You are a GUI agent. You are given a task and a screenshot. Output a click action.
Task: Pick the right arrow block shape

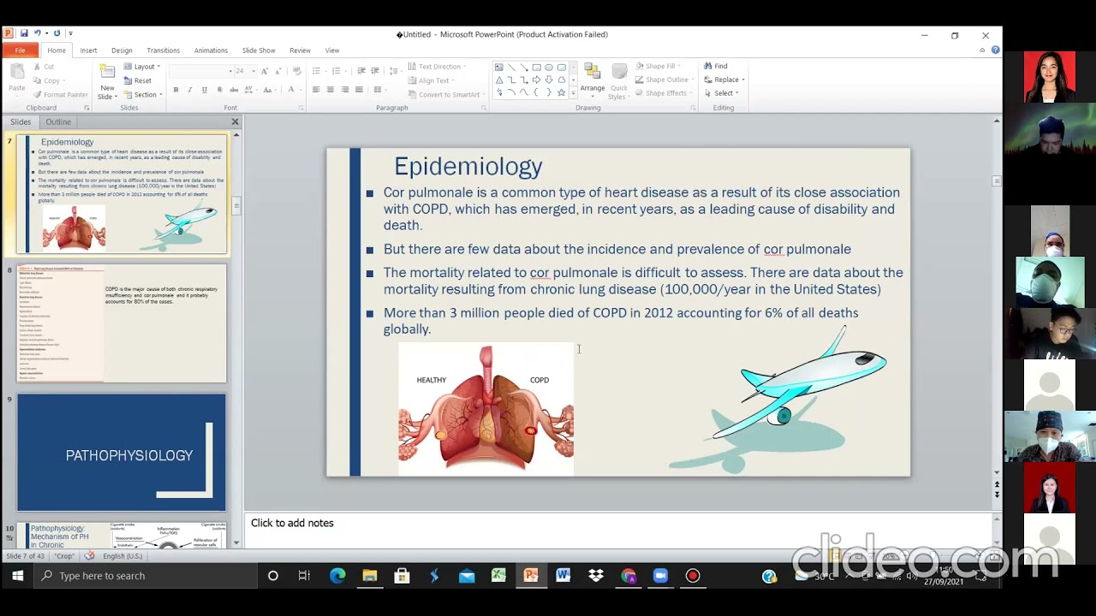[x=537, y=80]
